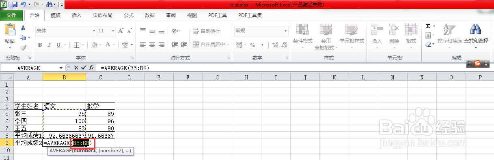
Task: Open the 文件 menu
Action: click(11, 15)
